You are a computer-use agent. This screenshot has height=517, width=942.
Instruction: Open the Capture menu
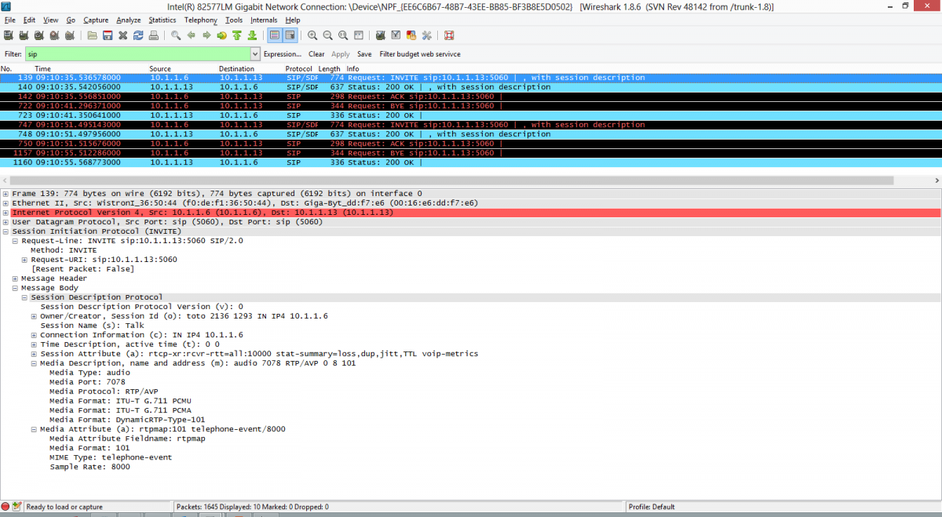(96, 20)
